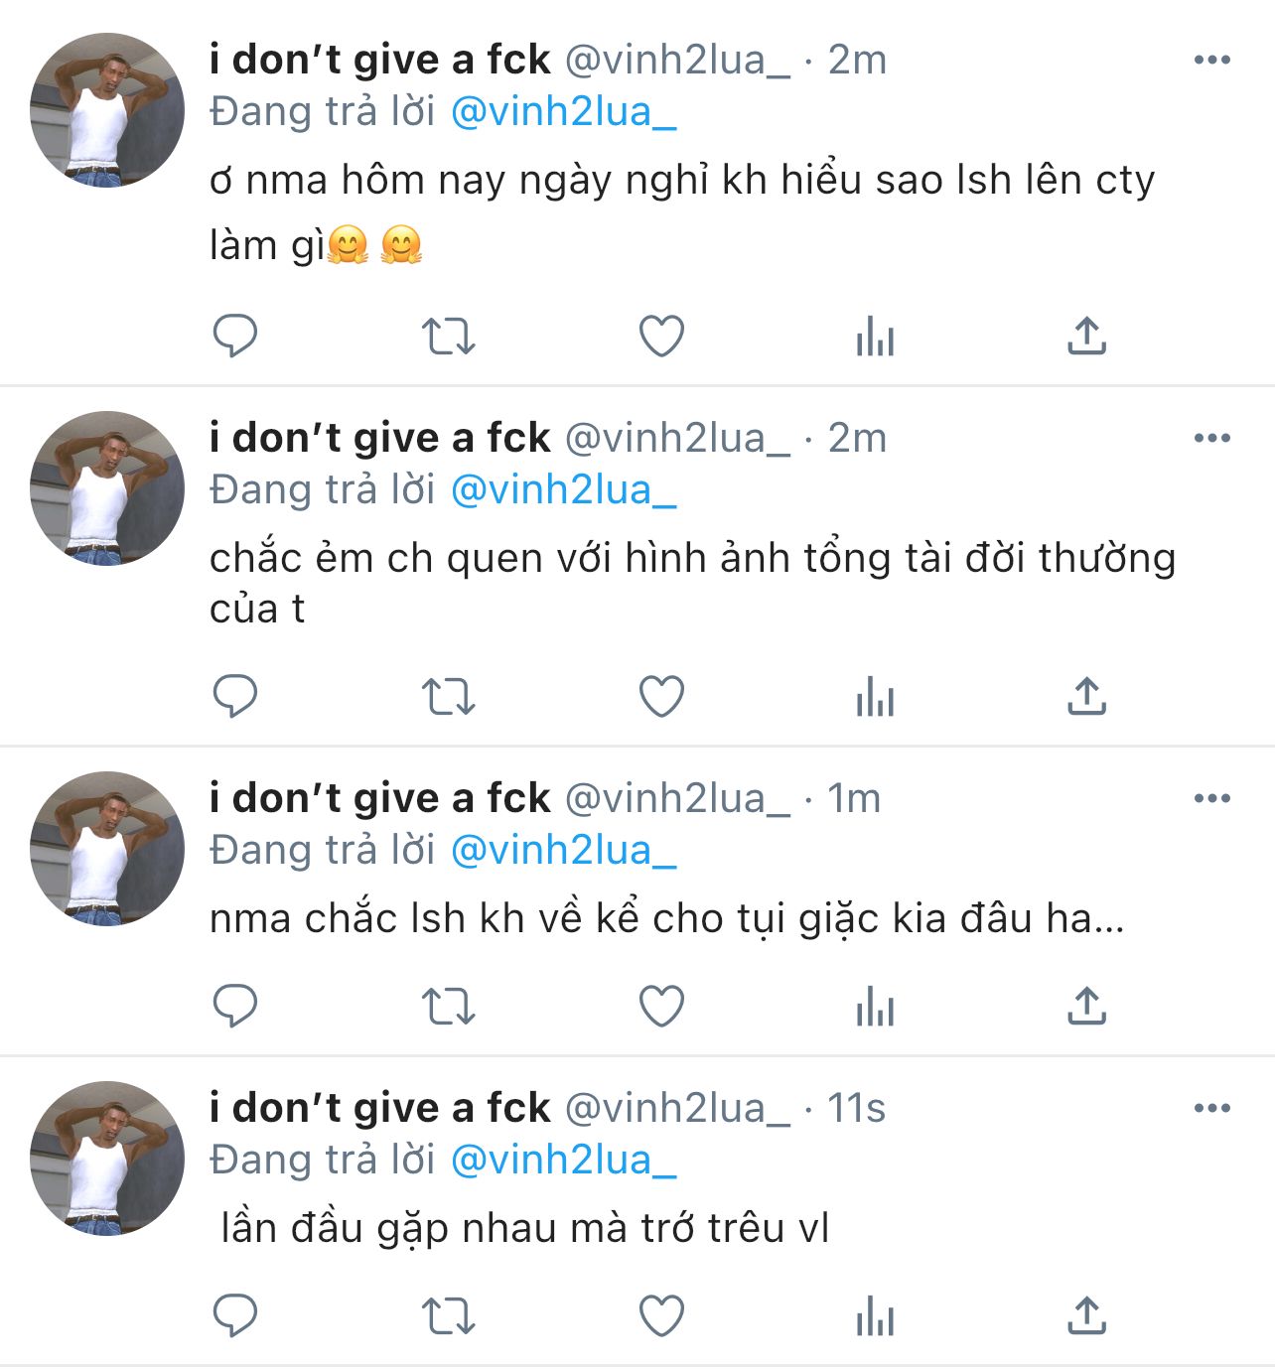Open @vinh2lua_ reply link in first tweet

pyautogui.click(x=563, y=112)
